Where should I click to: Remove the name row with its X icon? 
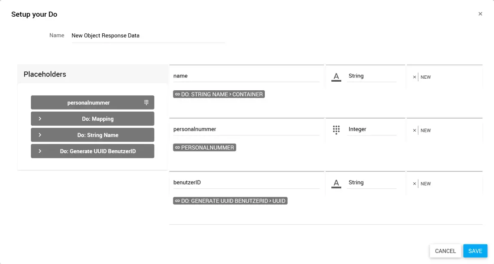click(414, 77)
